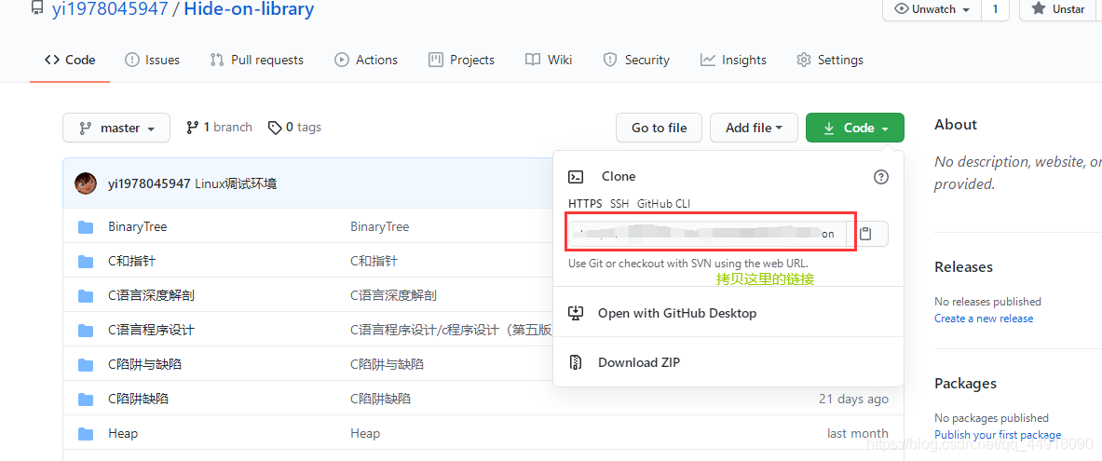Open the Security tab
The image size is (1102, 461).
(x=636, y=61)
